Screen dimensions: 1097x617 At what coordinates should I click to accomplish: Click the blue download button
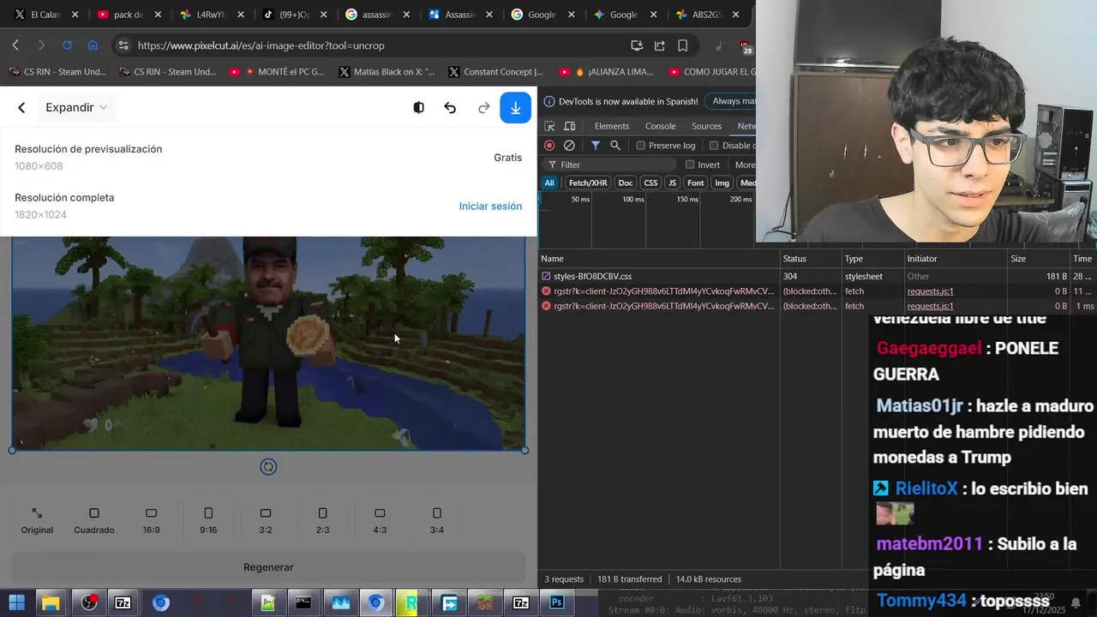coord(515,108)
